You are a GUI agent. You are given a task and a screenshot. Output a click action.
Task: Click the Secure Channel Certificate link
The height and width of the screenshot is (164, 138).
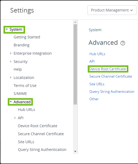click(110, 76)
